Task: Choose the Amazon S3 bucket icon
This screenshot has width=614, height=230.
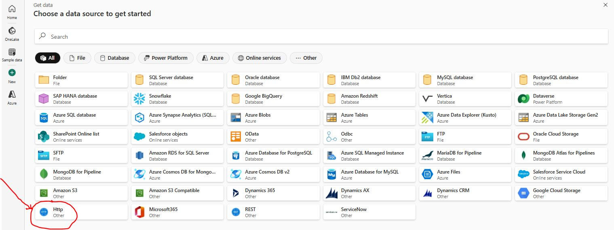Action: [x=44, y=193]
